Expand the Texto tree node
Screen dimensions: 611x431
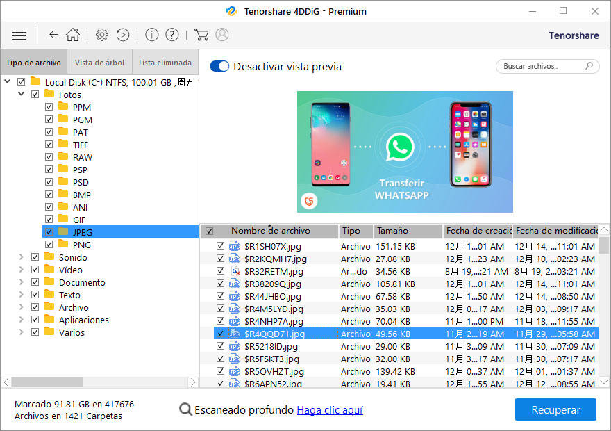tap(21, 295)
